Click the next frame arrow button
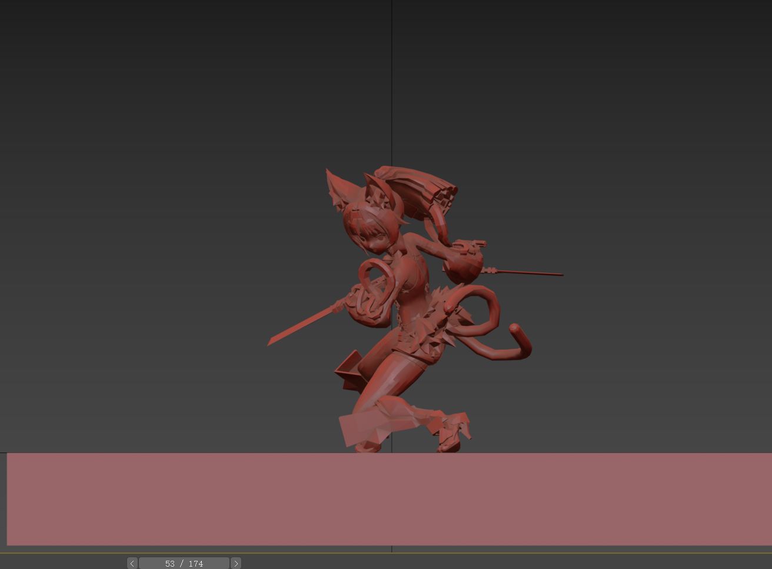Screen dimensions: 772x569 point(236,563)
